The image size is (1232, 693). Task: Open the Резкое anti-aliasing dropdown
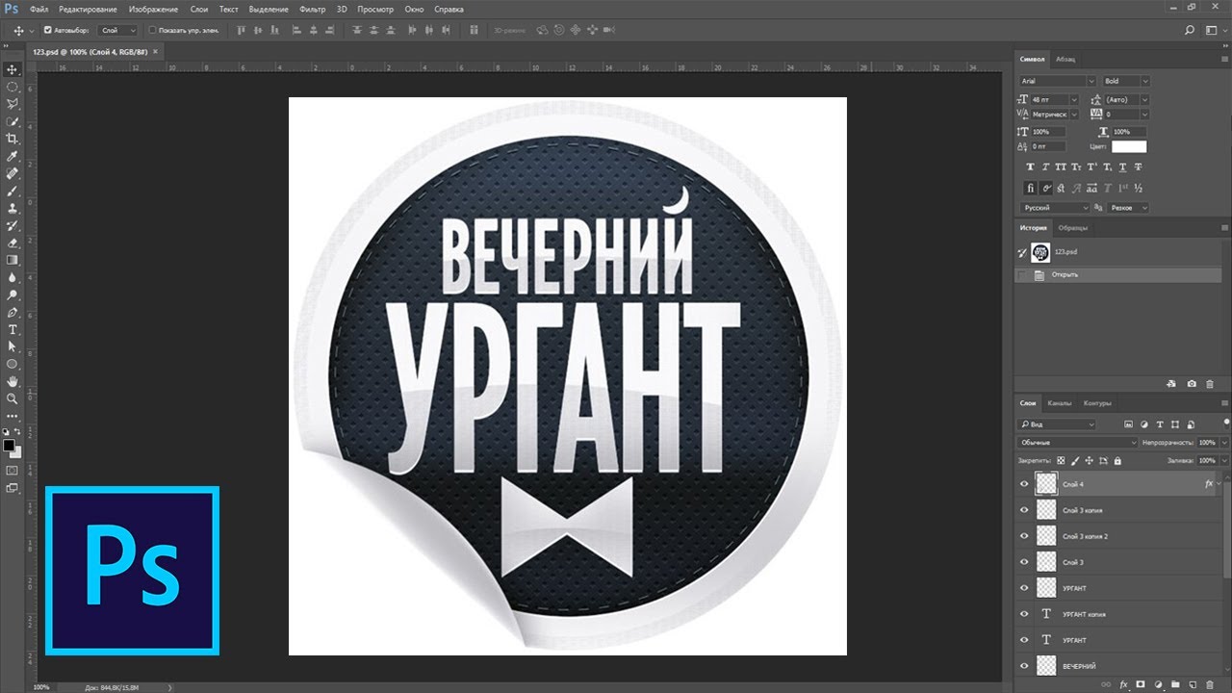coord(1129,208)
